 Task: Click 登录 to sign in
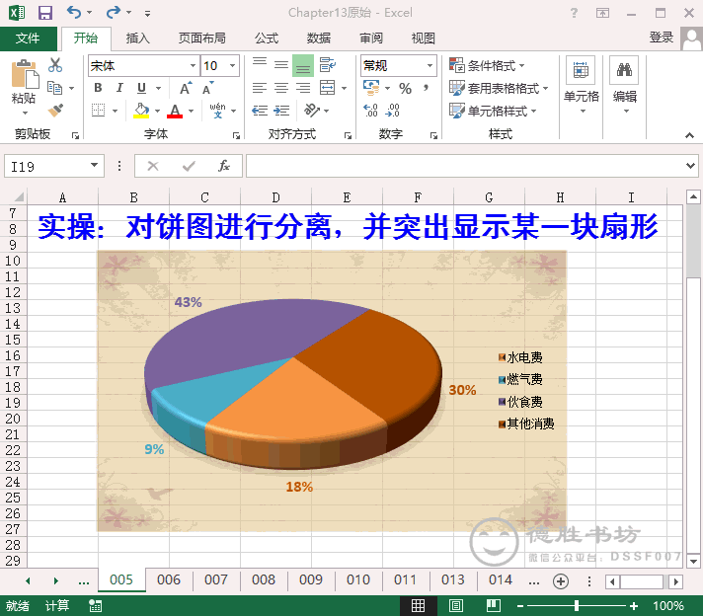(x=662, y=38)
